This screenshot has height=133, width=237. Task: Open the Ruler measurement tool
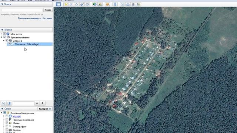[x=115, y=4]
